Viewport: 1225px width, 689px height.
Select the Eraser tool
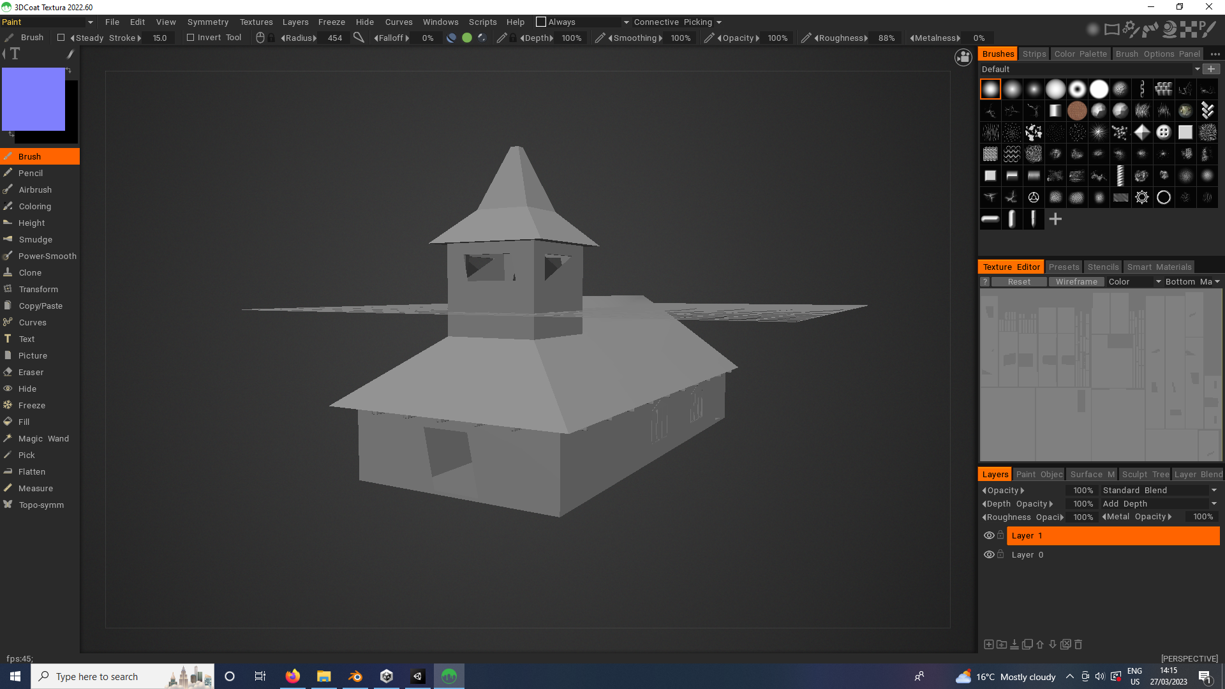[31, 372]
